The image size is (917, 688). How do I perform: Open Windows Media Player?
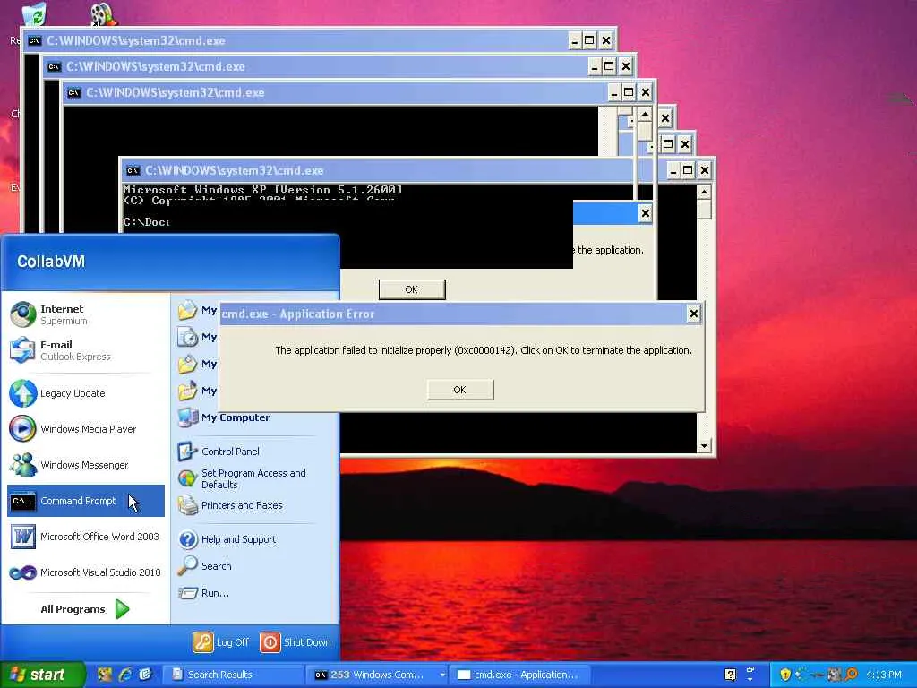pyautogui.click(x=85, y=429)
